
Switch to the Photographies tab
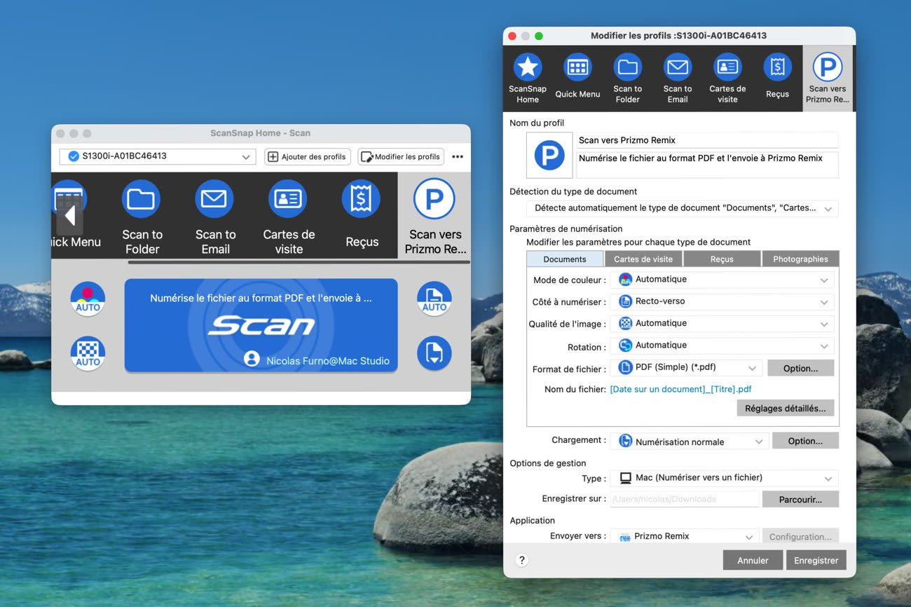point(800,259)
